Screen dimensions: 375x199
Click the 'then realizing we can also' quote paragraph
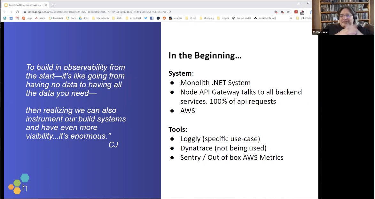[76, 123]
